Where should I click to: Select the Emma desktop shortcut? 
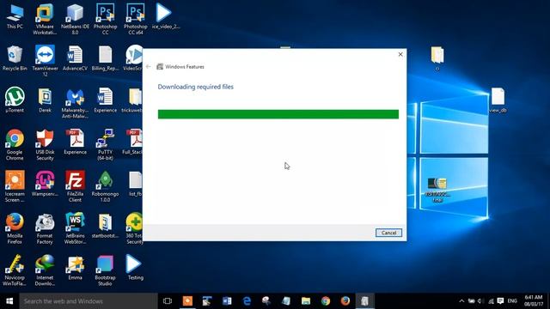click(75, 267)
